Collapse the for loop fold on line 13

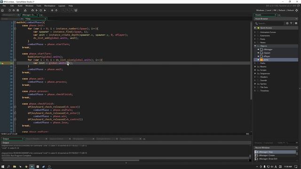pyautogui.click(x=15, y=60)
